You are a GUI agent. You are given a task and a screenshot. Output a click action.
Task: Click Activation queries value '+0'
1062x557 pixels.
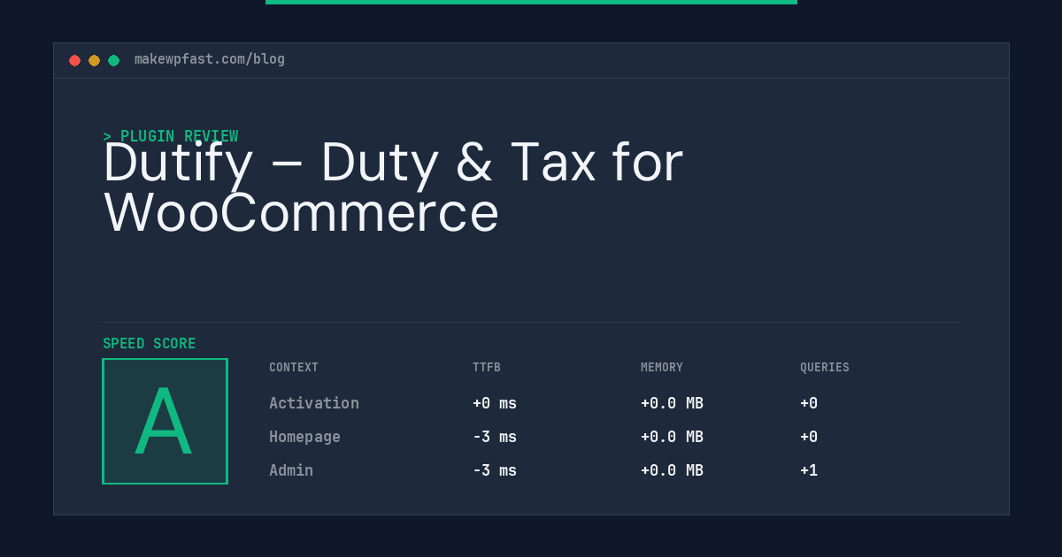(809, 403)
